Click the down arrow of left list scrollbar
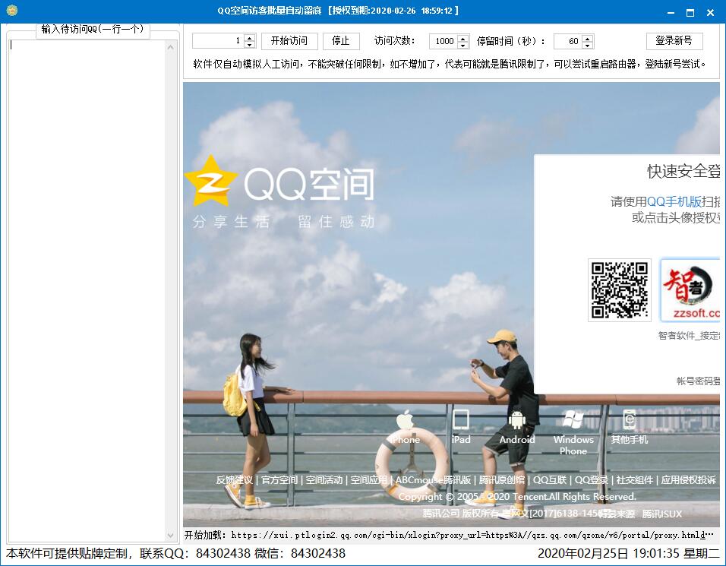This screenshot has width=726, height=566. (x=172, y=536)
